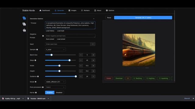Click the Load preset link
This screenshot has width=195, height=109.
point(61,39)
